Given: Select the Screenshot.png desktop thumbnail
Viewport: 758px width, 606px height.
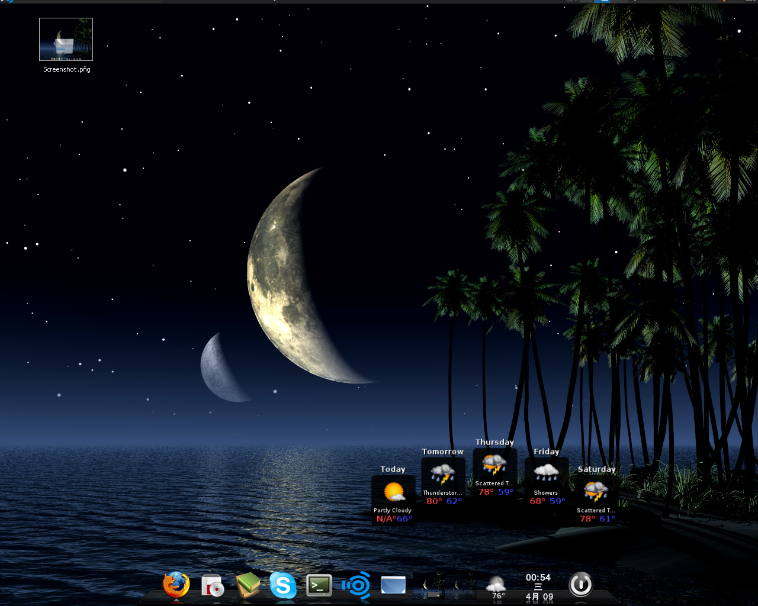Looking at the screenshot, I should point(66,39).
